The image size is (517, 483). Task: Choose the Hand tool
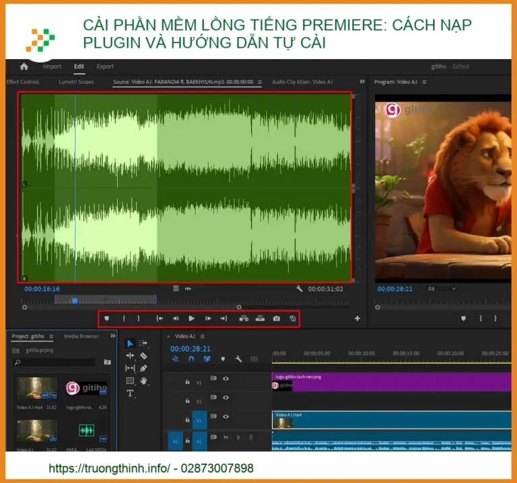click(x=143, y=381)
